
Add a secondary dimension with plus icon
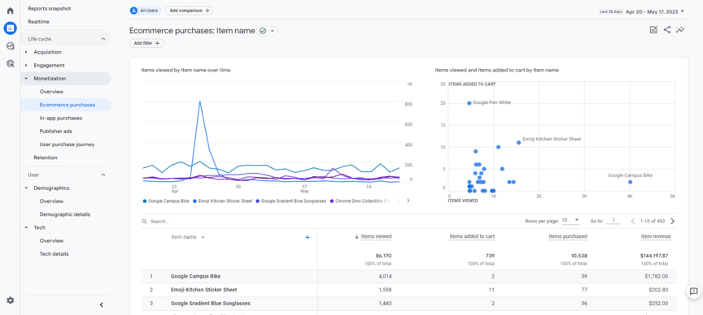(307, 238)
